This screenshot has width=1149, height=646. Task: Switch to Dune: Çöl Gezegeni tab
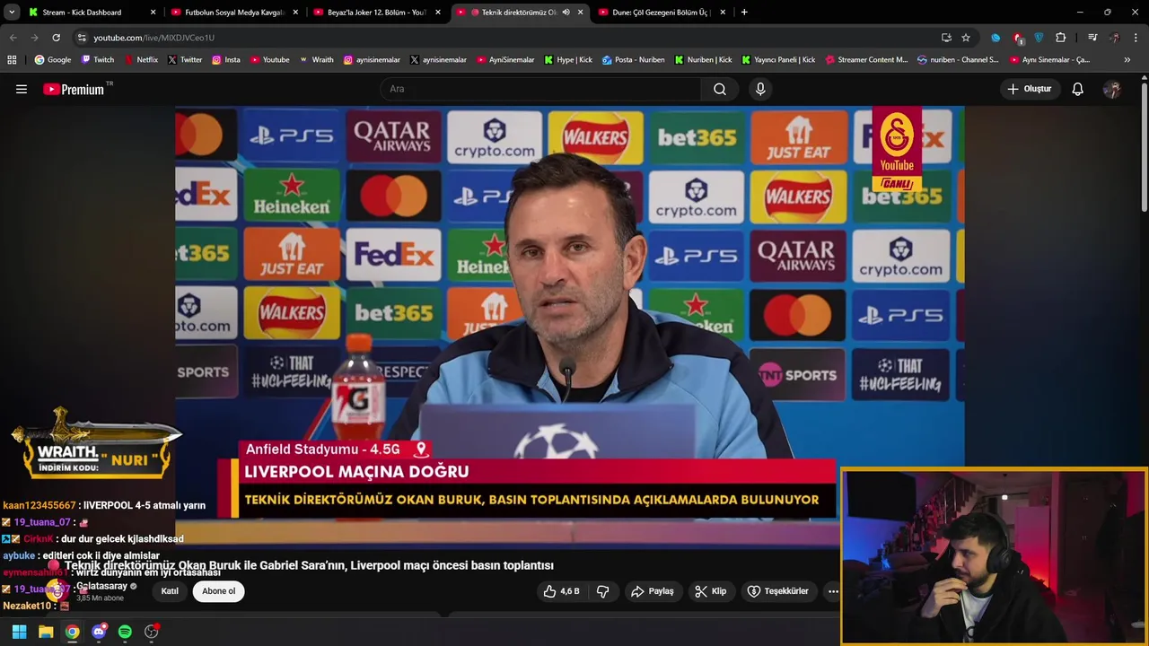pos(660,13)
